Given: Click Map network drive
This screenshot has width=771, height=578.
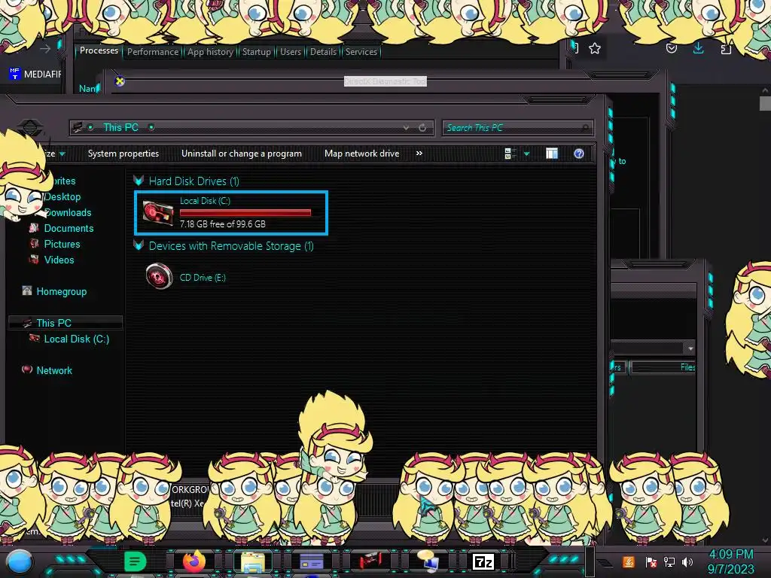Looking at the screenshot, I should (362, 154).
